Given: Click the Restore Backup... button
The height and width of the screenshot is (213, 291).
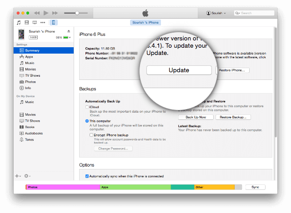Looking at the screenshot, I should click(x=233, y=117).
